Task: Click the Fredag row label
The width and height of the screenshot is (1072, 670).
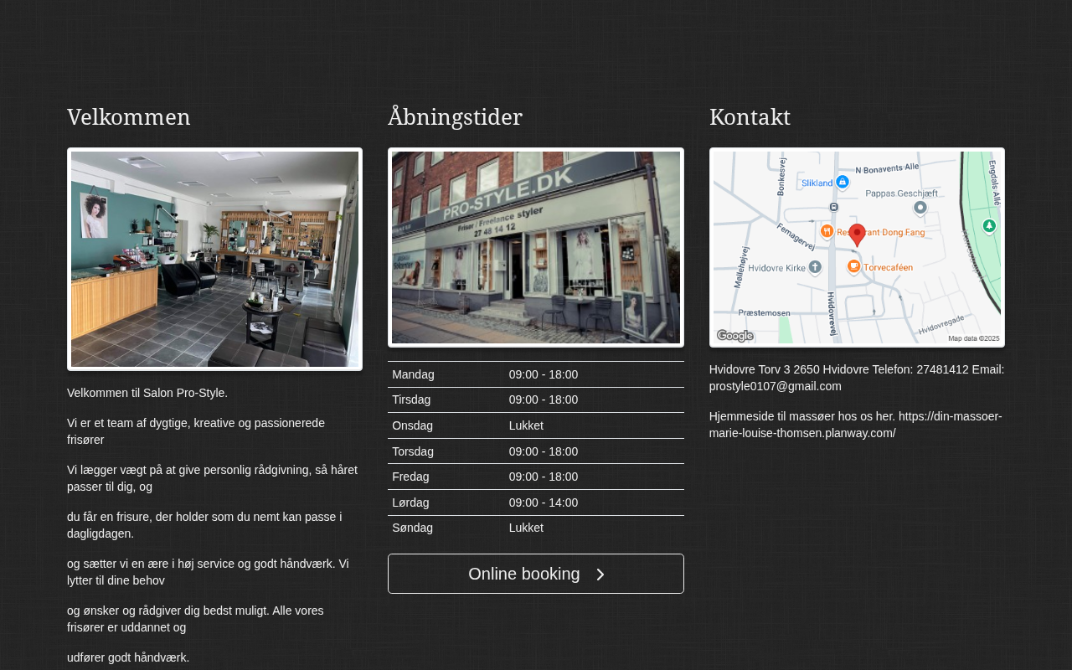Action: coord(410,477)
